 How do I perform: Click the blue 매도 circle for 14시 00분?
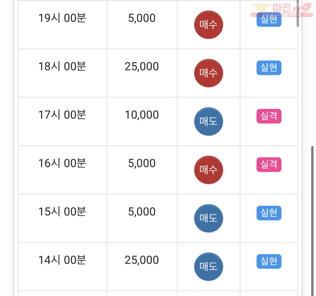(209, 267)
